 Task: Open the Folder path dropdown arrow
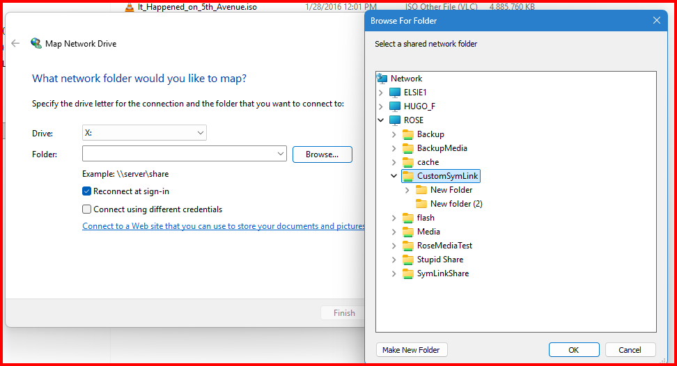pos(281,154)
